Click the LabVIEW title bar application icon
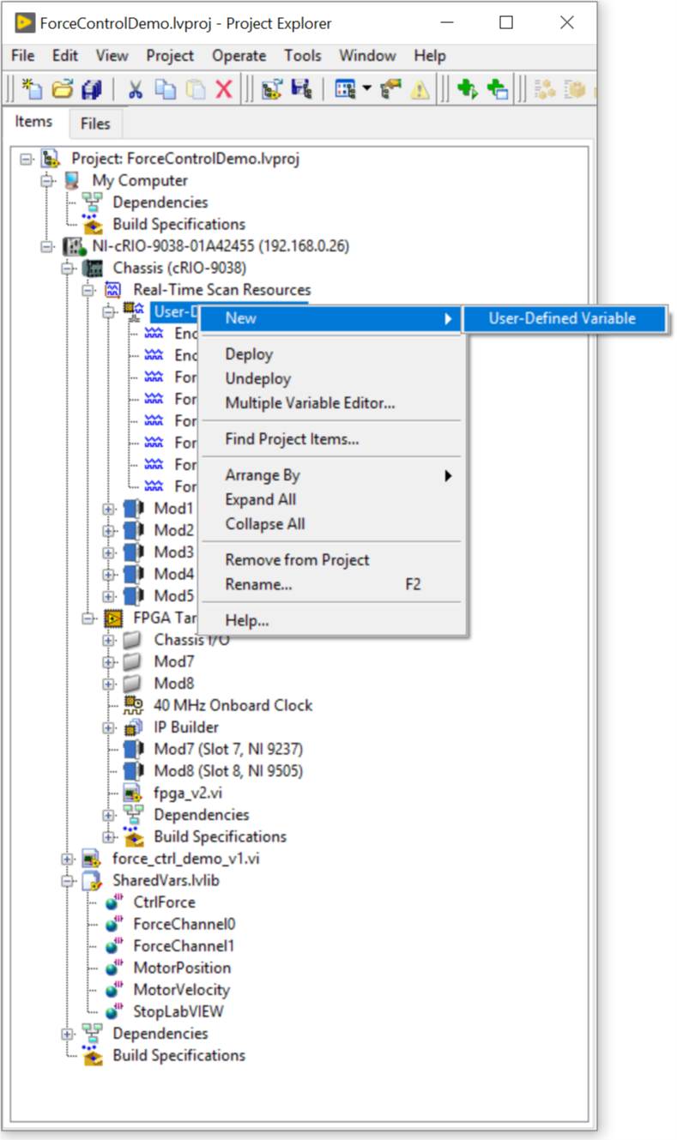The height and width of the screenshot is (1140, 677). pos(25,23)
